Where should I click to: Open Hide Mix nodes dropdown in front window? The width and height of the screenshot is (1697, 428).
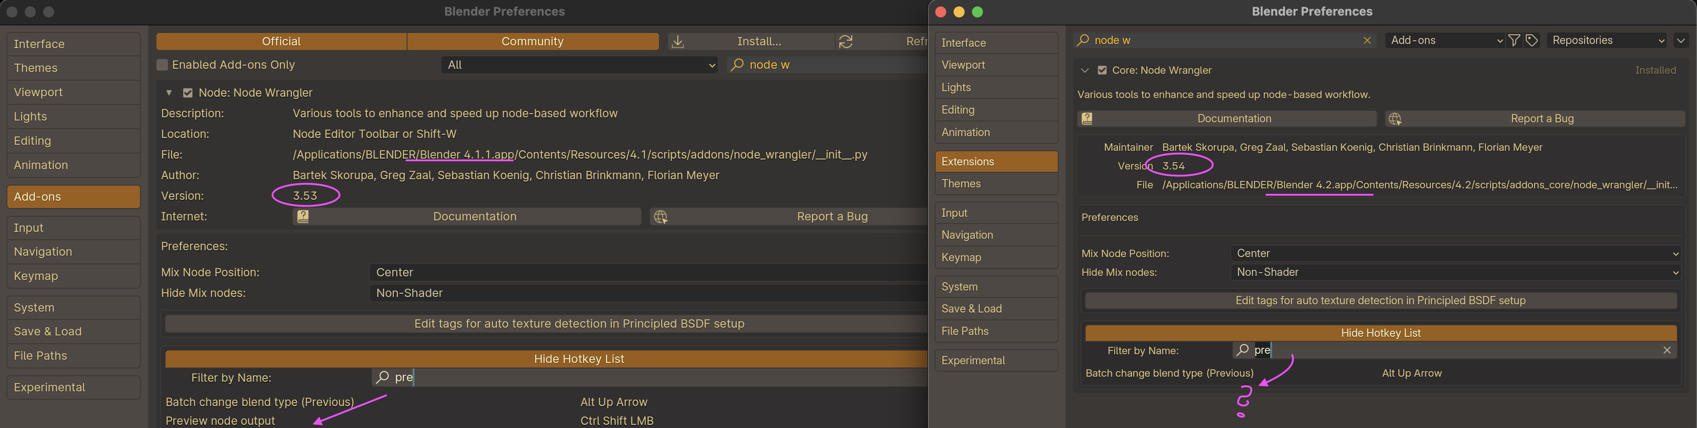(1455, 273)
